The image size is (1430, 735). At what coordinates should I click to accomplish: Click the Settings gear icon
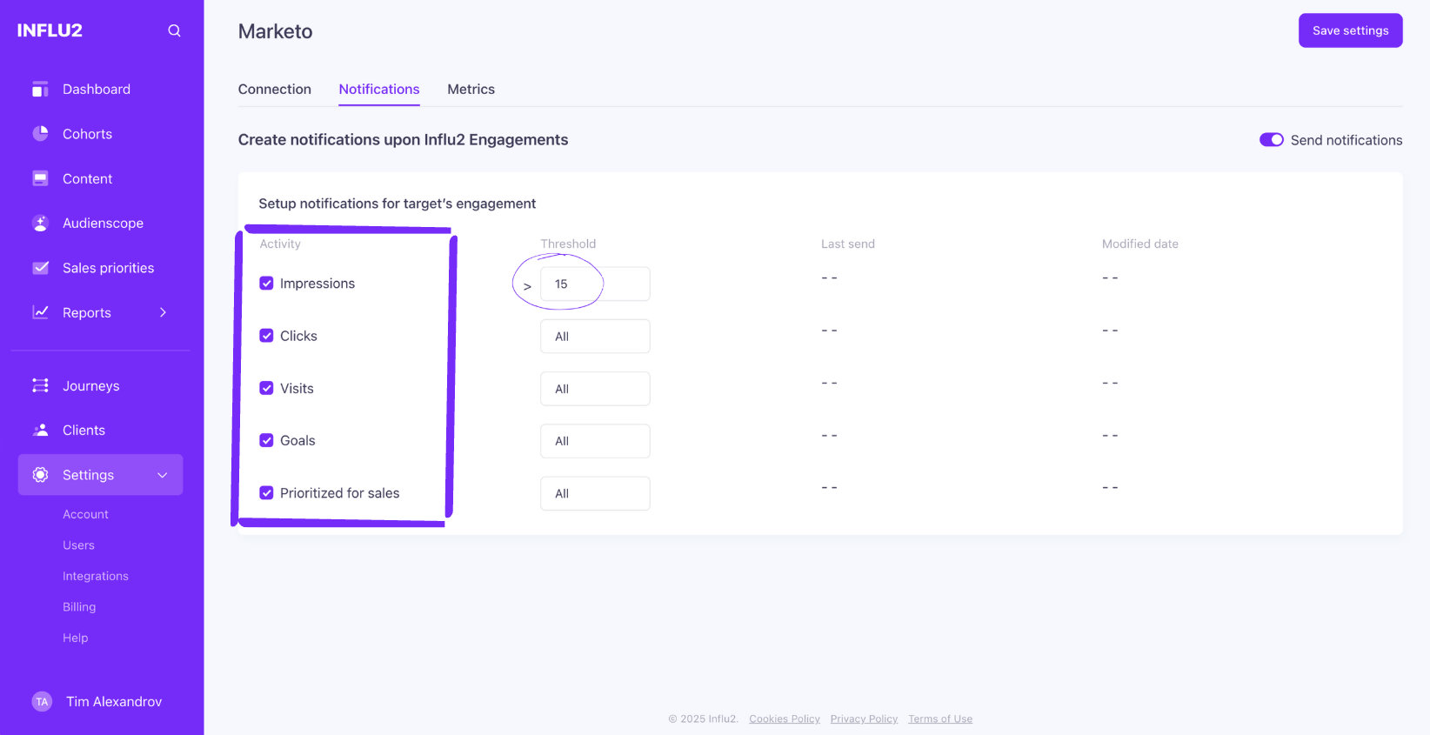click(40, 475)
